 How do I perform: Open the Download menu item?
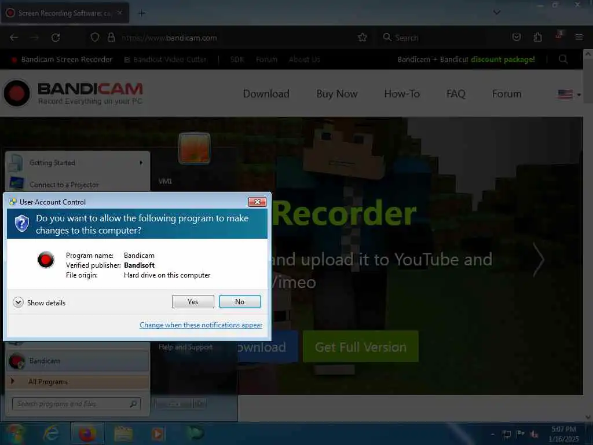(266, 94)
